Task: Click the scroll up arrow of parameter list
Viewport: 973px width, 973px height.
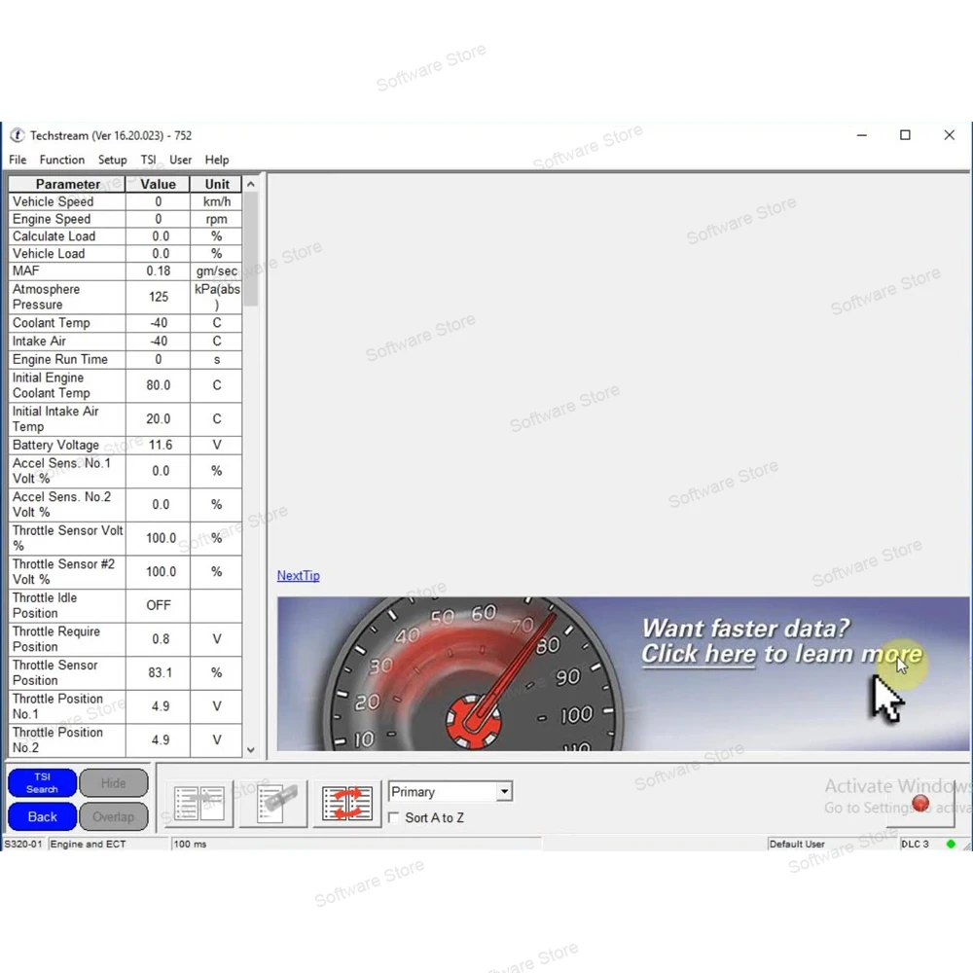Action: (x=251, y=184)
